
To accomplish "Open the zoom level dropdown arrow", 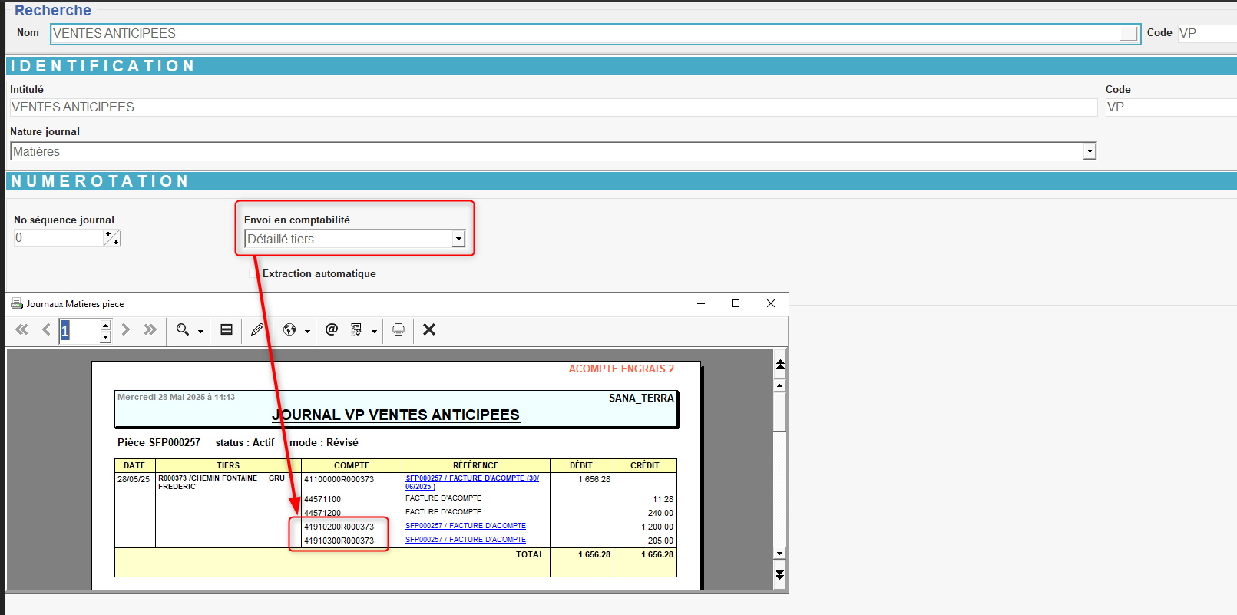I will click(201, 332).
